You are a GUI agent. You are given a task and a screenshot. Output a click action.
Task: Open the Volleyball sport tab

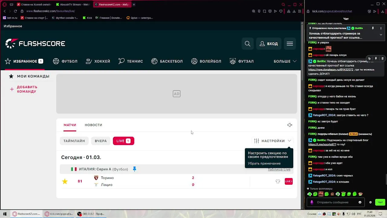point(206,61)
